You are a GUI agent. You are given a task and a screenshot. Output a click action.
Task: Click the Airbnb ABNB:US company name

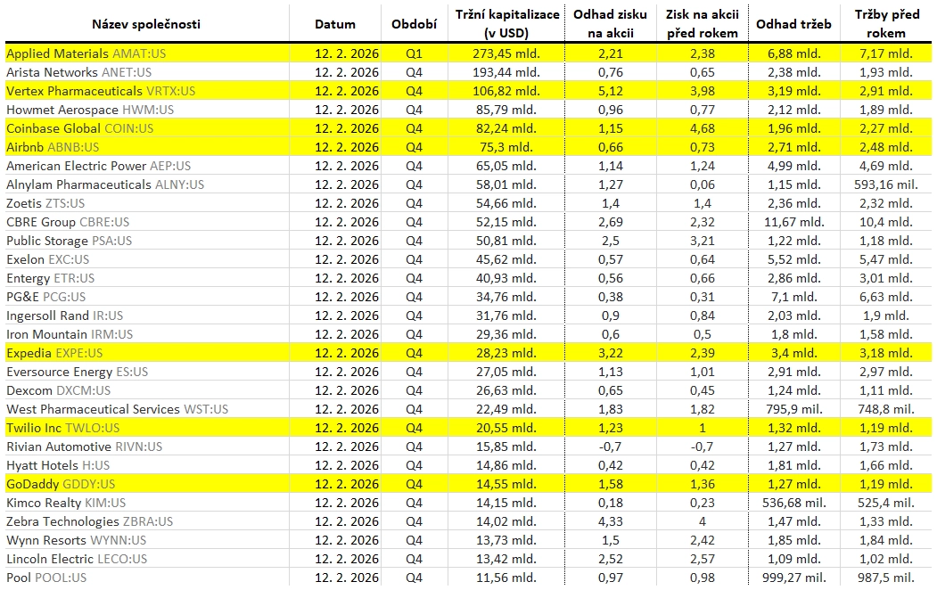click(53, 147)
